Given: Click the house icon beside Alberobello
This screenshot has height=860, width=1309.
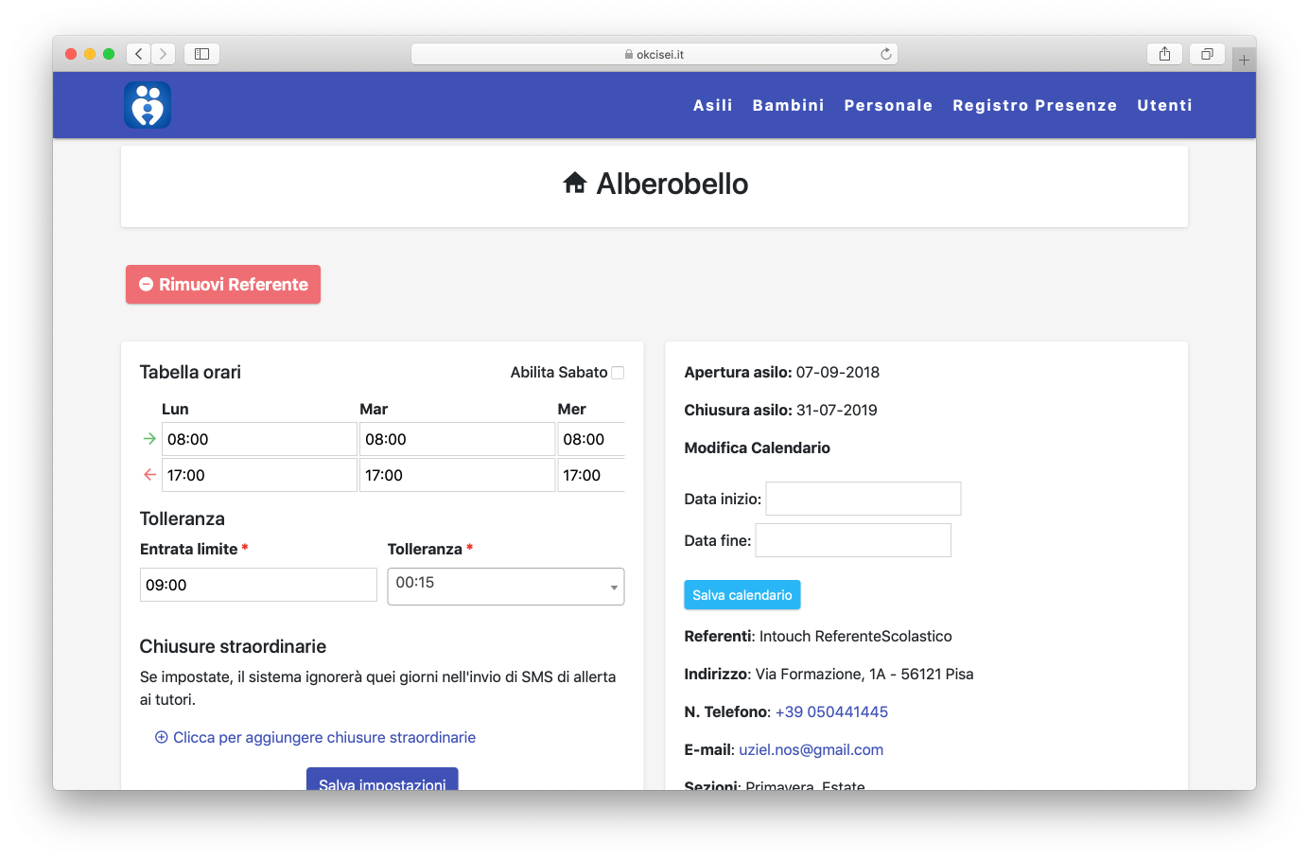Looking at the screenshot, I should (574, 183).
